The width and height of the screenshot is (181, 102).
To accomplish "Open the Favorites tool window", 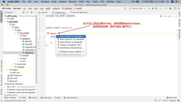I will [x=1, y=80].
